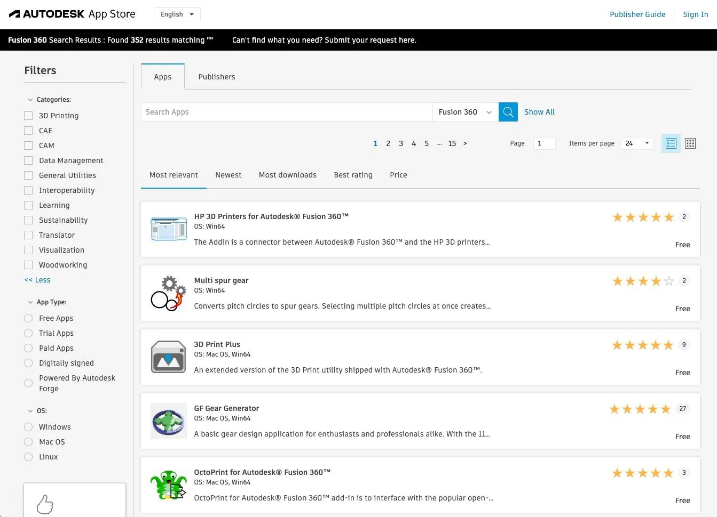Sort results by Most downloads

coord(287,175)
